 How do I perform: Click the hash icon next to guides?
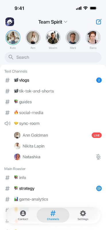[x=7, y=102]
